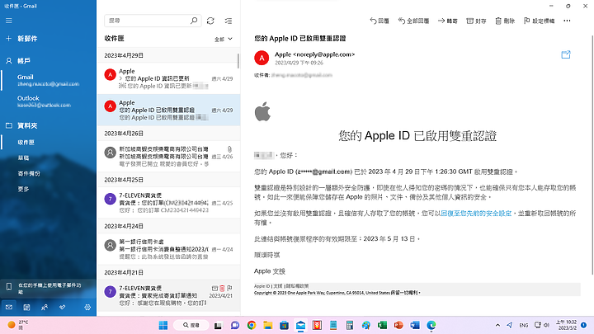Open the taskbar clock and date

pos(566,325)
